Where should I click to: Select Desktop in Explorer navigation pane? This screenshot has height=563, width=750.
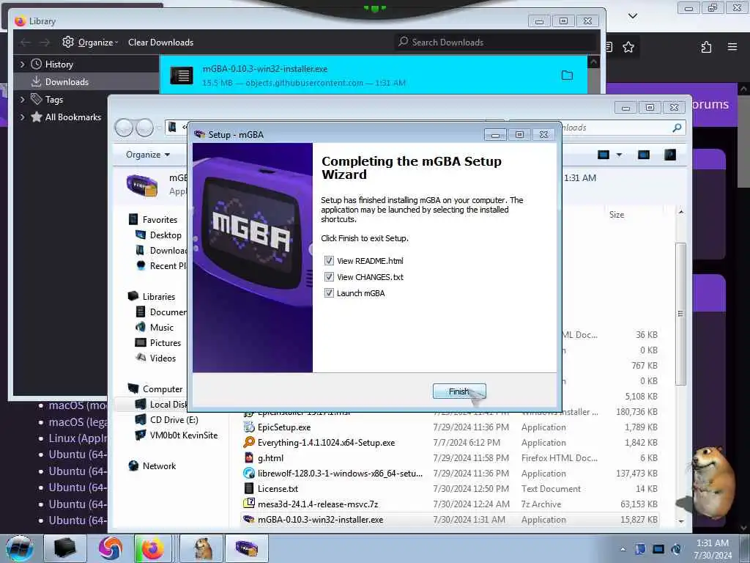pyautogui.click(x=166, y=235)
